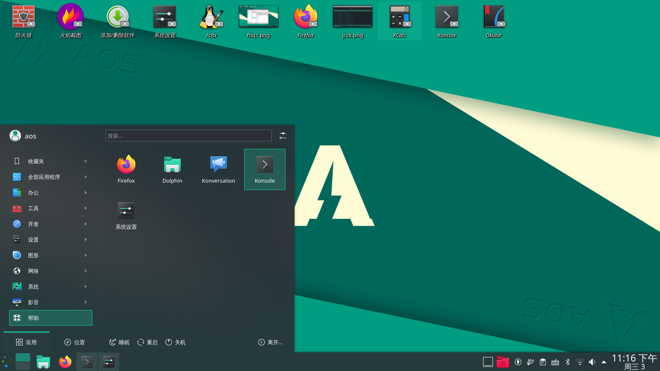
Task: Click the Bluetooth icon in system tray
Action: (x=568, y=362)
